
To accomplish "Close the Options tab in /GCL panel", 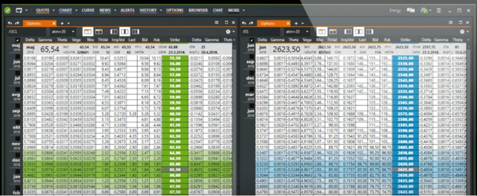I will (x=54, y=23).
